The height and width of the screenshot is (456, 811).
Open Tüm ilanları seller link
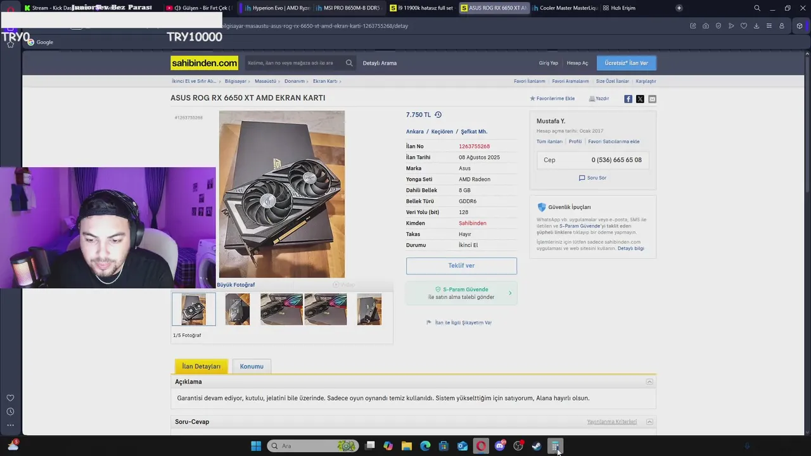549,141
